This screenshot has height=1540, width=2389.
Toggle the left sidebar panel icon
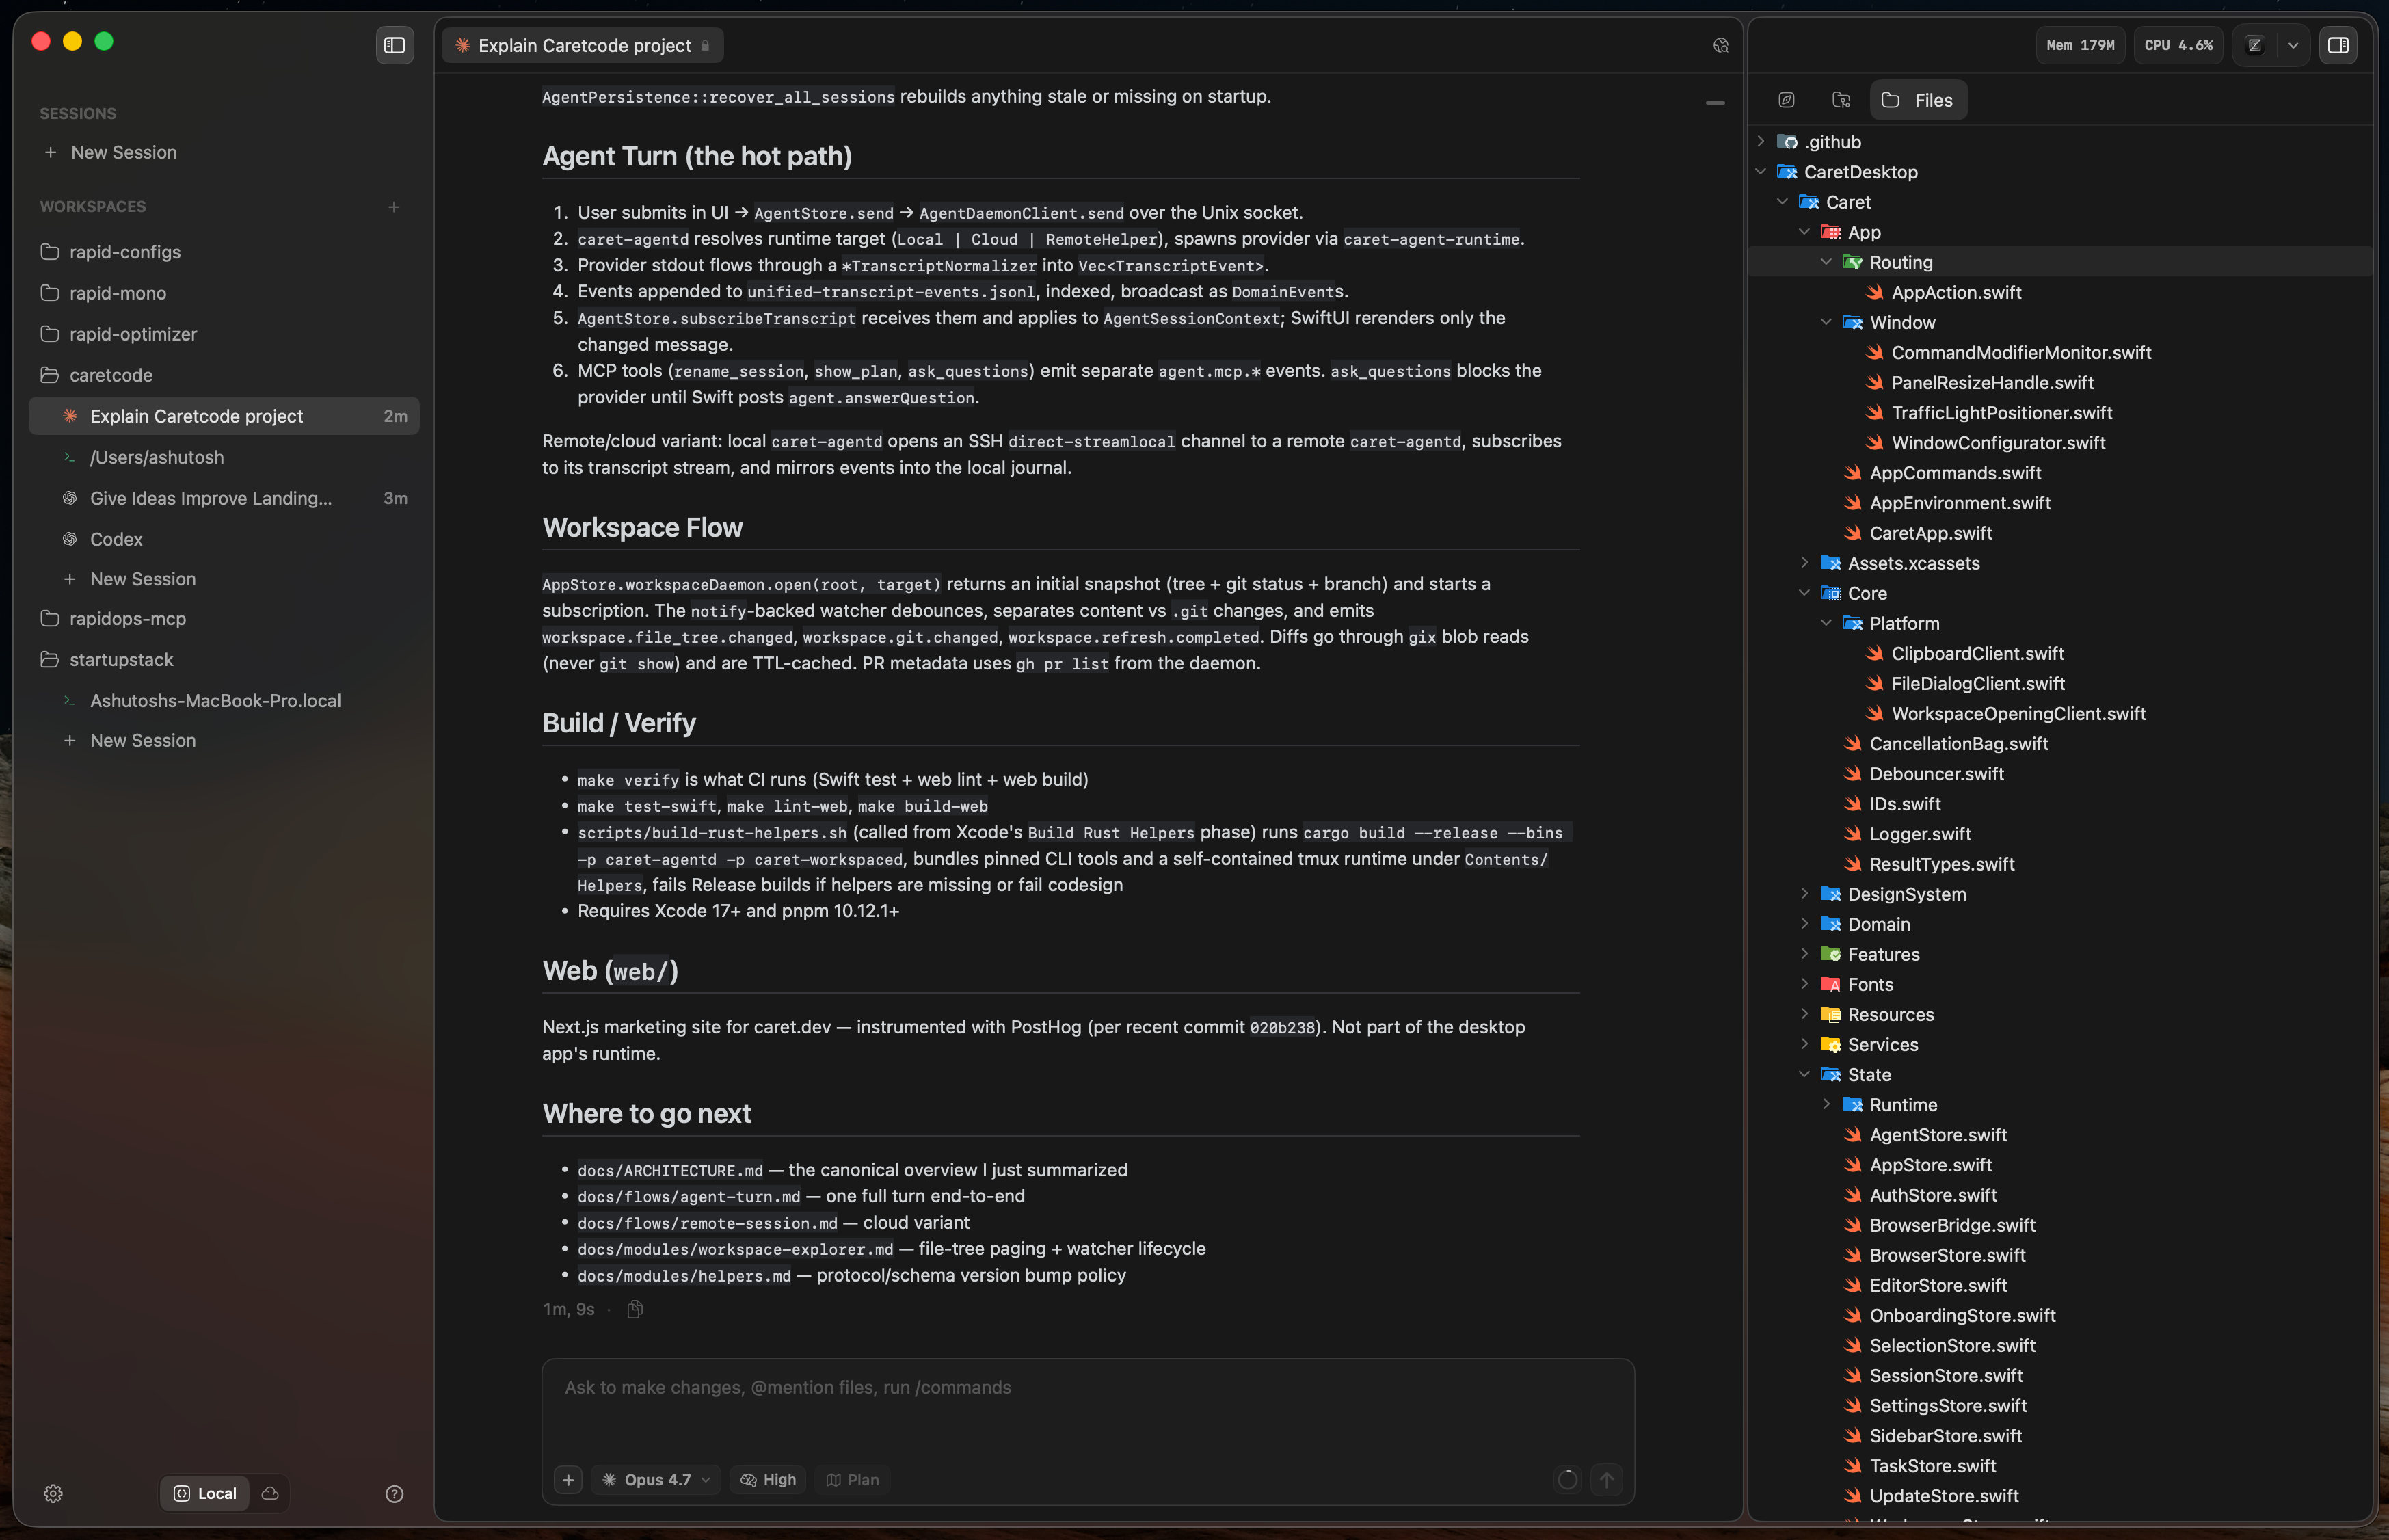(395, 45)
